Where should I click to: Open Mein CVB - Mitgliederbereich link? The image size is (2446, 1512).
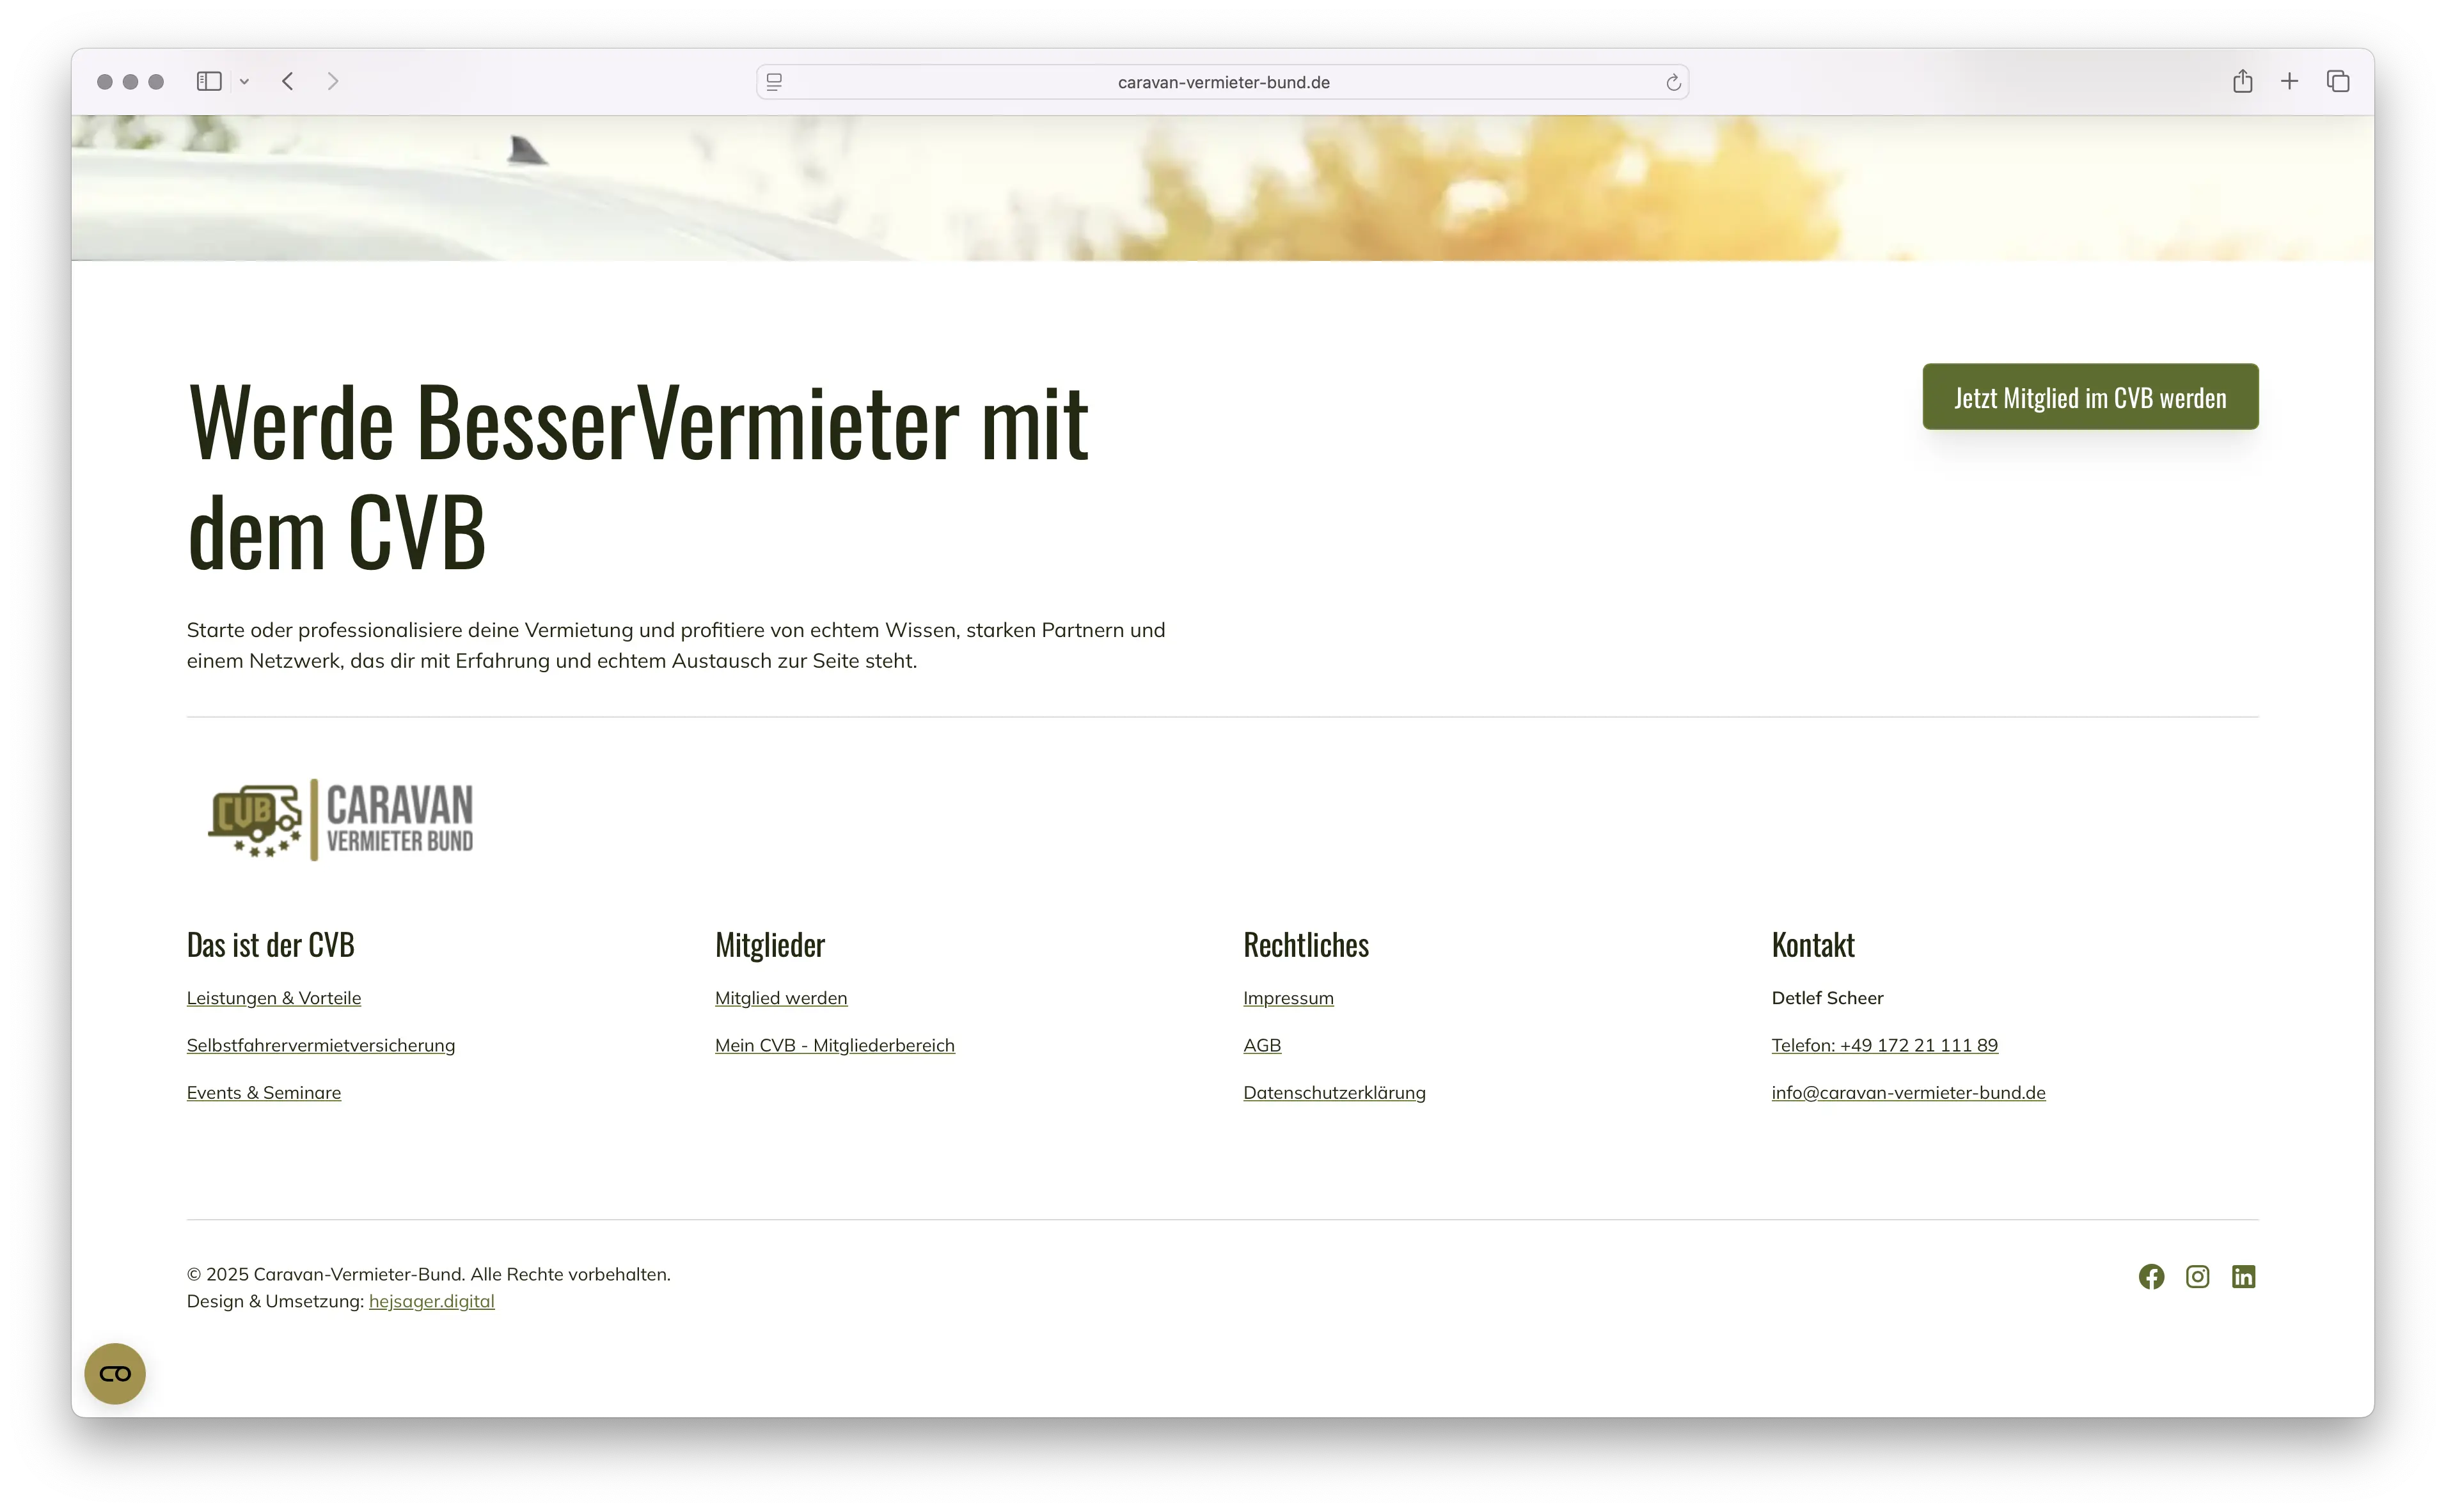pos(835,1045)
